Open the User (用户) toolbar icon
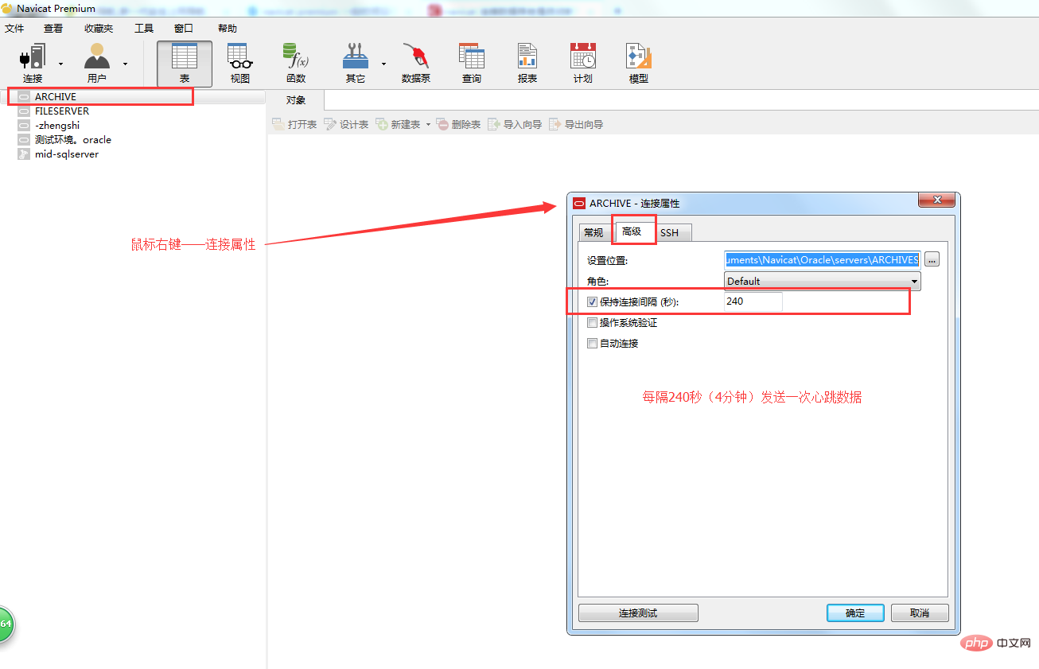Screen dimensions: 1039x669 97,64
